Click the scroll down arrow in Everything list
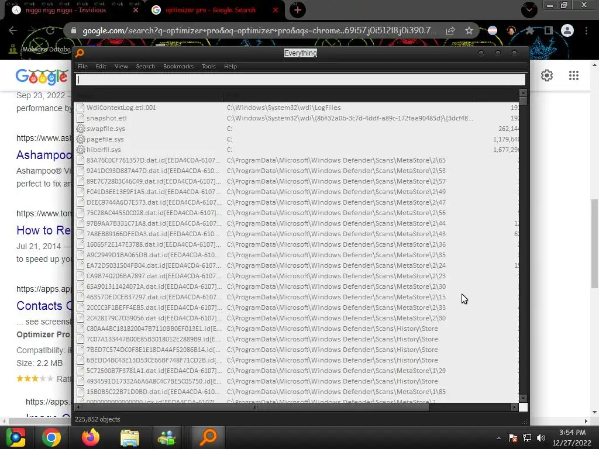This screenshot has width=599, height=449. pyautogui.click(x=523, y=399)
